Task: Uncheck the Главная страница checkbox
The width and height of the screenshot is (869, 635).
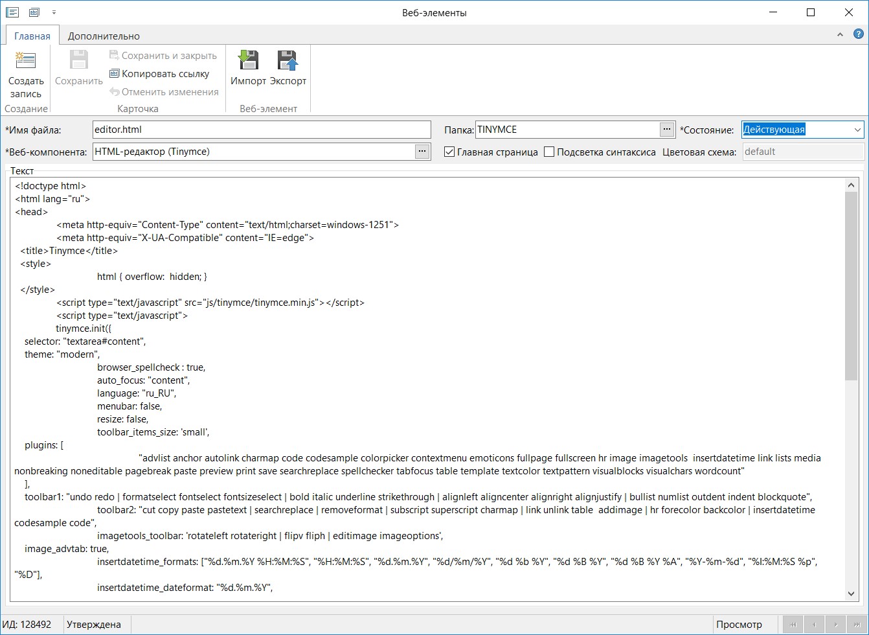Action: click(x=449, y=152)
